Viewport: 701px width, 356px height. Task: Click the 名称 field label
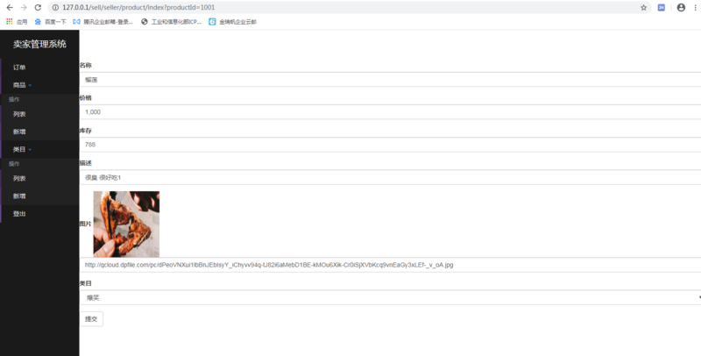point(86,65)
